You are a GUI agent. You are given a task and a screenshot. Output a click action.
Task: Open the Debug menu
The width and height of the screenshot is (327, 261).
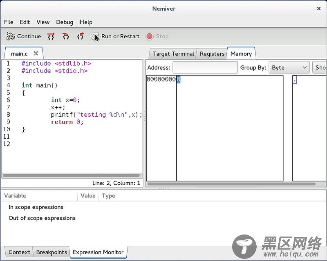(65, 22)
